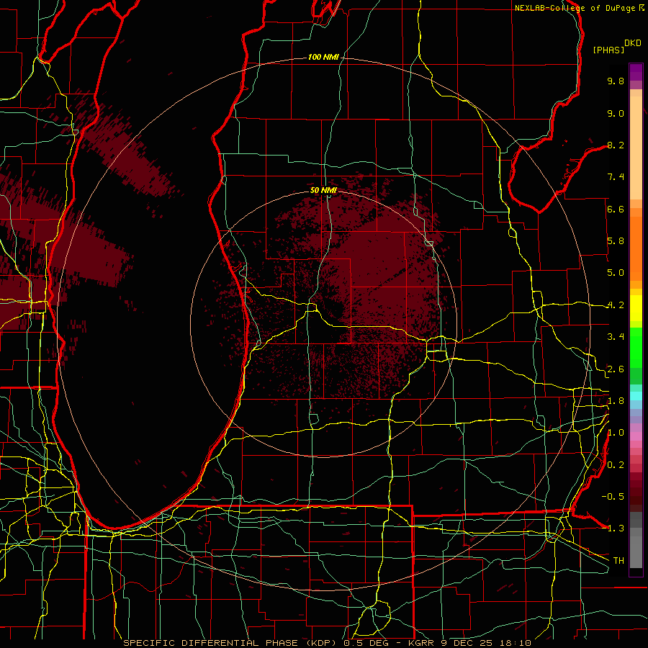Click the 4.2 value on the scale
Image resolution: width=648 pixels, height=648 pixels.
click(616, 305)
